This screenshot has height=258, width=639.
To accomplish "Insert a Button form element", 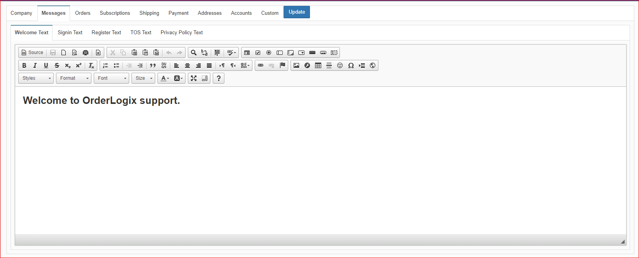I will point(312,53).
